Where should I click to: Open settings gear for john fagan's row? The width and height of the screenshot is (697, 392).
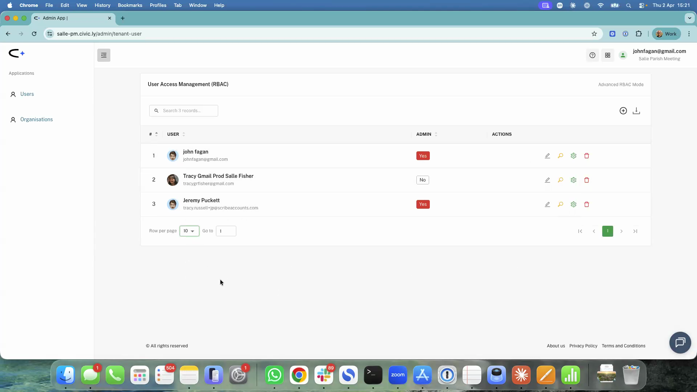[x=574, y=156]
